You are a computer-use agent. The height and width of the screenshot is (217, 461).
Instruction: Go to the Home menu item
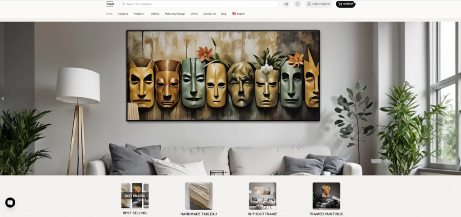point(109,14)
